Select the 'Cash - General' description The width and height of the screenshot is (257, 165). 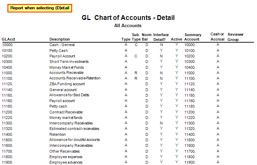62,45
